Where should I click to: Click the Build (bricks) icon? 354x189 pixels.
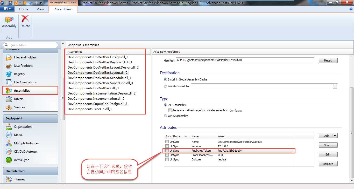(16, 3)
